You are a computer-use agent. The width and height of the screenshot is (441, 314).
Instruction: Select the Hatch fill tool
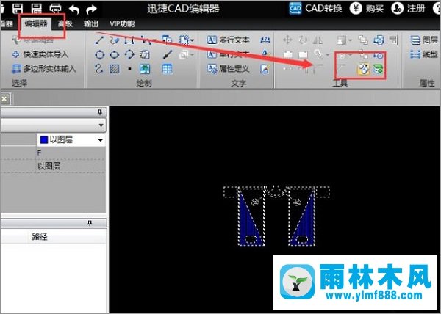tap(115, 69)
